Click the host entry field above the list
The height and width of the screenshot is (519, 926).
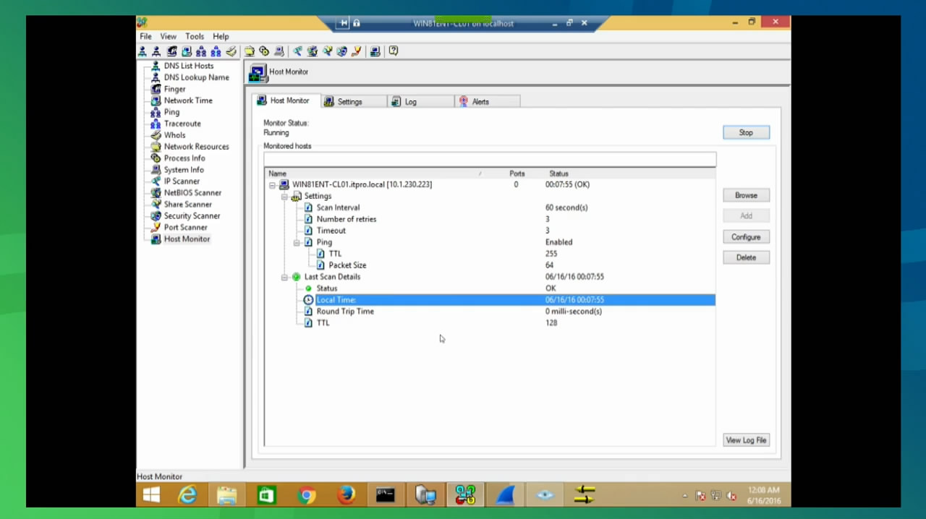490,160
